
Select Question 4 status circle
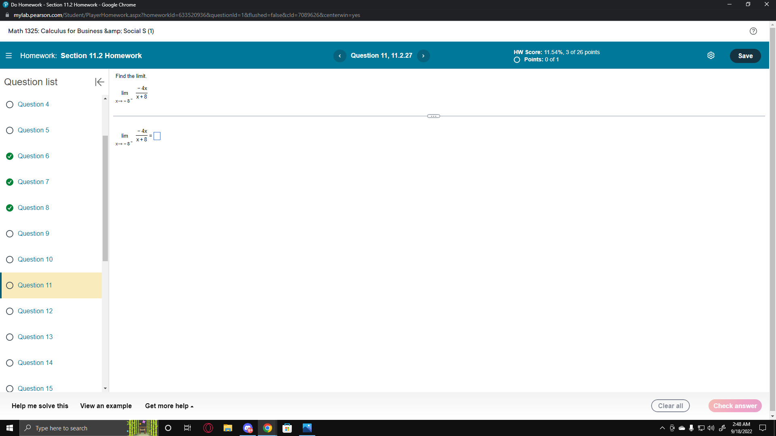coord(10,105)
